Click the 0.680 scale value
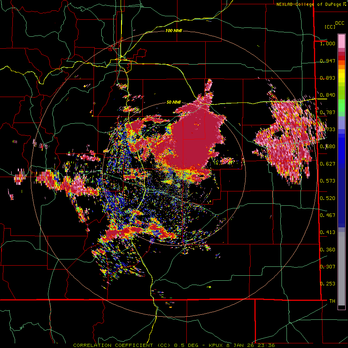 pyautogui.click(x=328, y=147)
